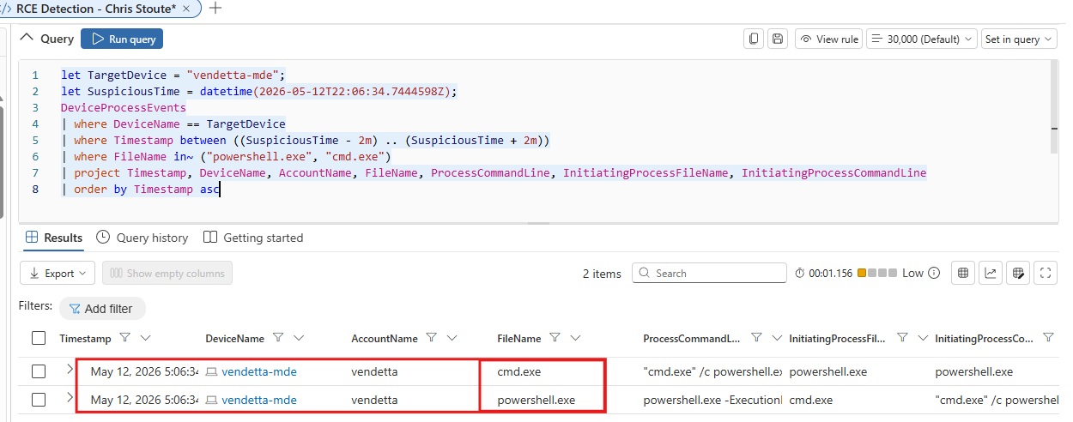Switch to the Results tab
This screenshot has width=1073, height=422.
pyautogui.click(x=54, y=238)
